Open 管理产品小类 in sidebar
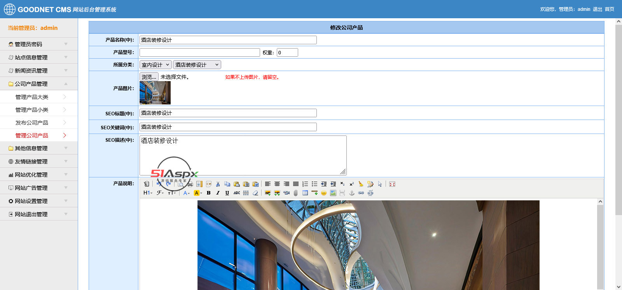Image resolution: width=622 pixels, height=290 pixels. pyautogui.click(x=39, y=109)
